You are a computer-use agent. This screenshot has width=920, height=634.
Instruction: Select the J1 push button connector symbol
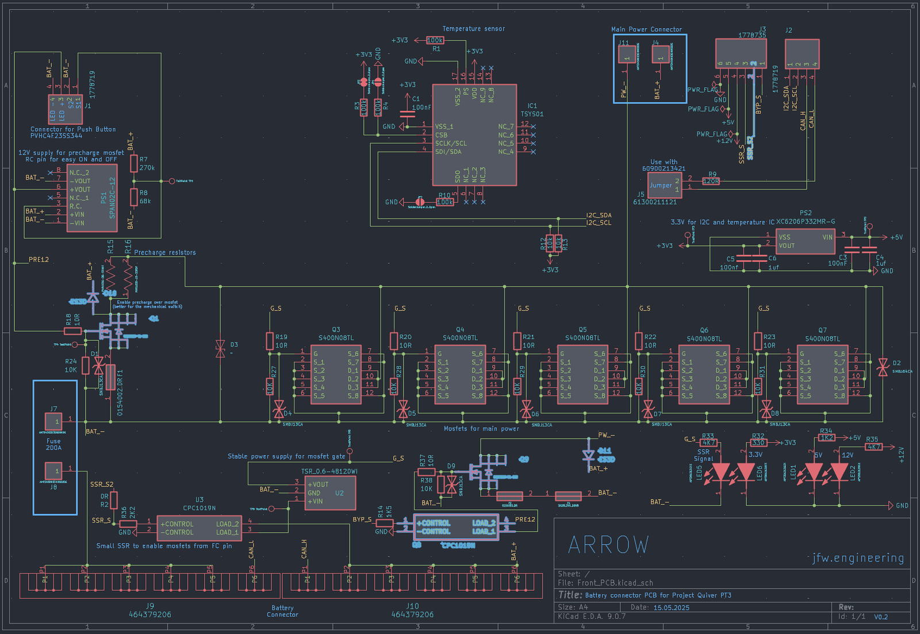point(66,109)
